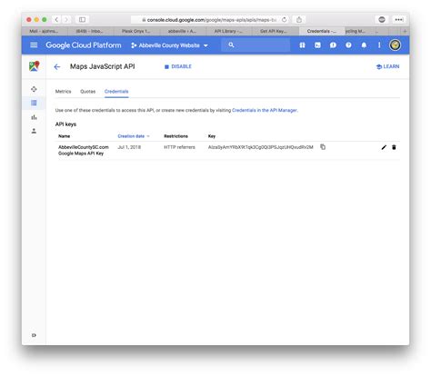
Task: Edit the AbbevilleCountySC.com API key
Action: click(x=384, y=147)
